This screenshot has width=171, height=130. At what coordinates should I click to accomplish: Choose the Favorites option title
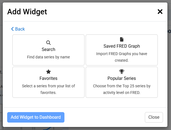48,78
